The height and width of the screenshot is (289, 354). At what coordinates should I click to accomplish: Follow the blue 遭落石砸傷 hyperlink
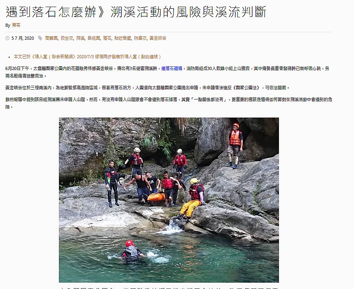[172, 68]
